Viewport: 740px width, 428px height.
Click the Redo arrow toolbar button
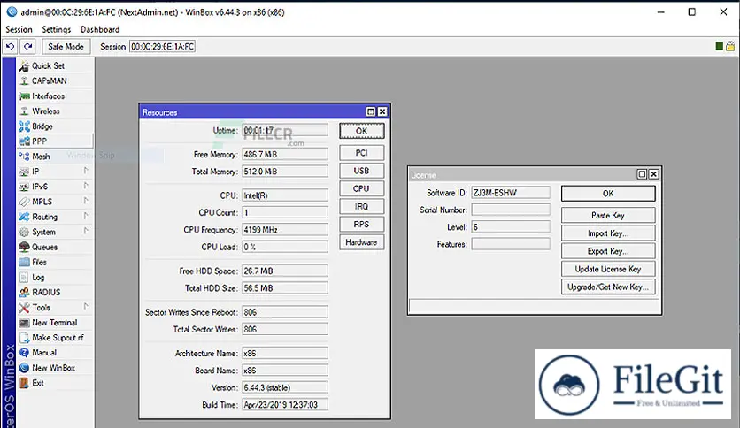(x=28, y=47)
